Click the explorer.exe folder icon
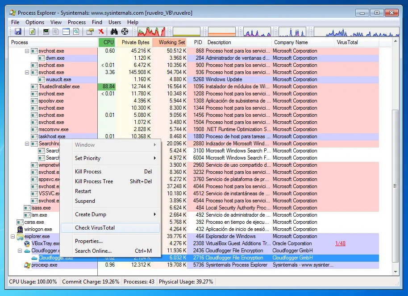Viewport: 408px width, 296px height. point(20,237)
